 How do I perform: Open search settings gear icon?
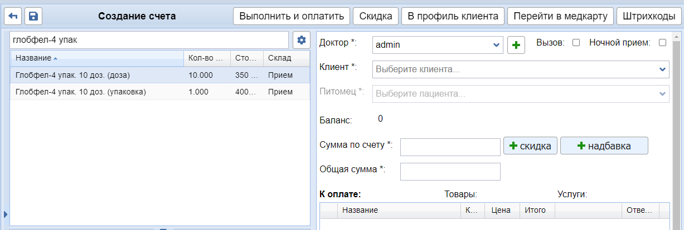tap(302, 40)
